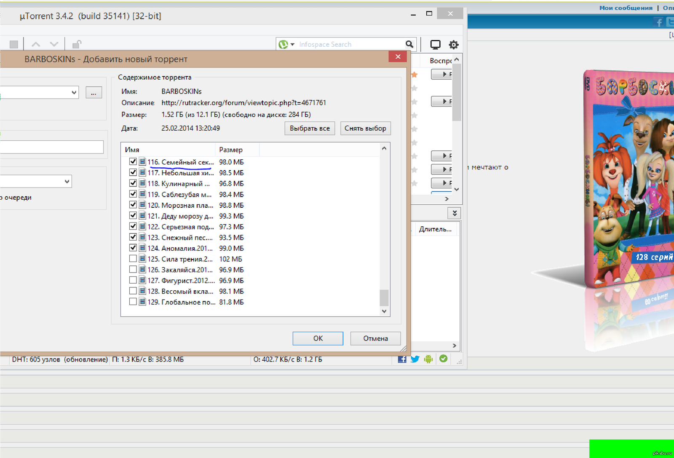This screenshot has height=458, width=674.
Task: Click the stop torrent toolbar icon
Action: 13,44
